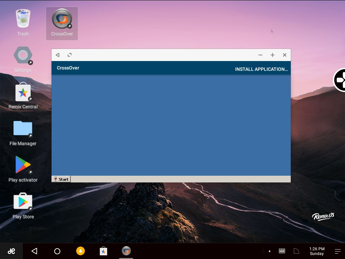The image size is (345, 259).
Task: Click the signal status icon in tray
Action: coord(296,251)
